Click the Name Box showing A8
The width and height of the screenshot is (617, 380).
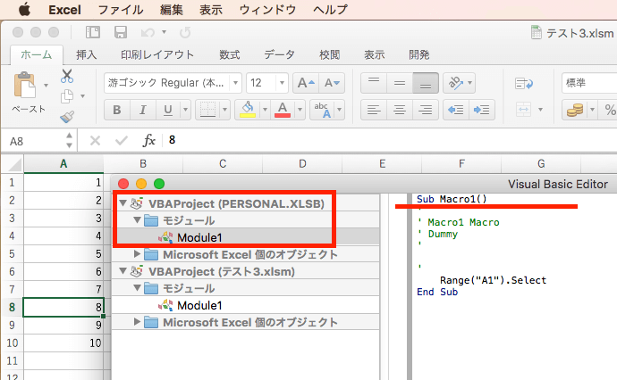coord(33,141)
